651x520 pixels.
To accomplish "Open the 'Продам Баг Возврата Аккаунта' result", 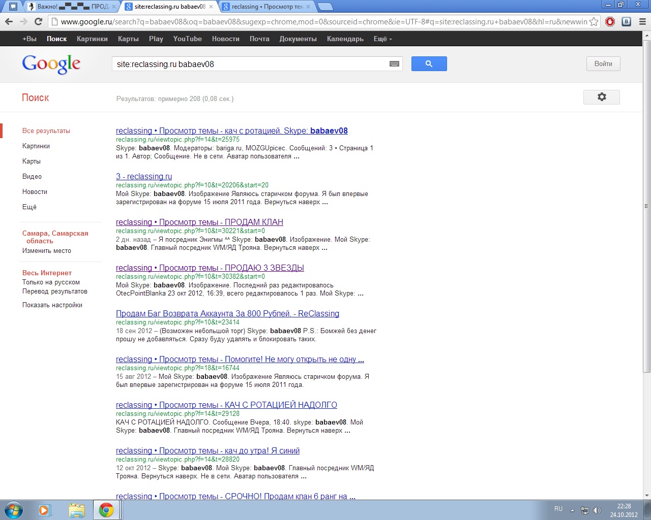I will click(x=227, y=314).
